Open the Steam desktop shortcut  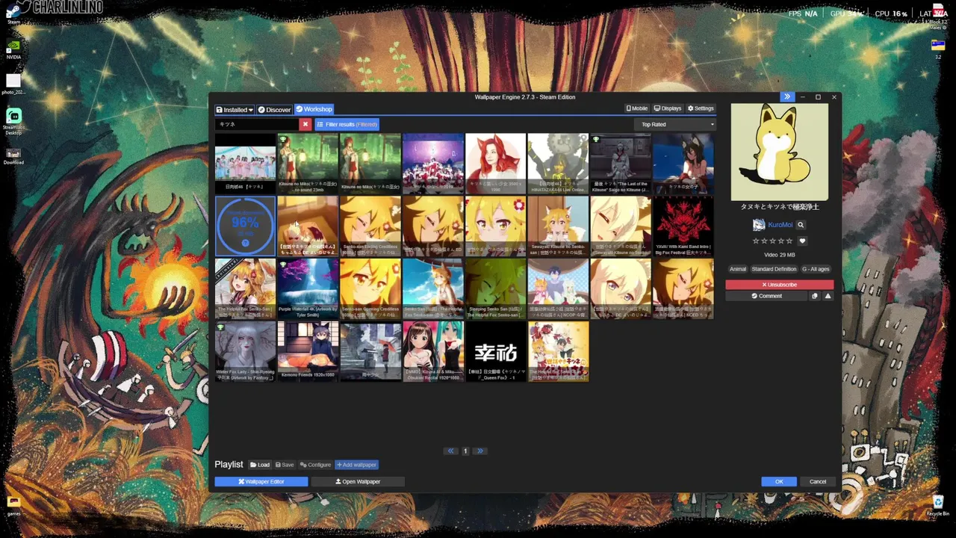(x=13, y=13)
